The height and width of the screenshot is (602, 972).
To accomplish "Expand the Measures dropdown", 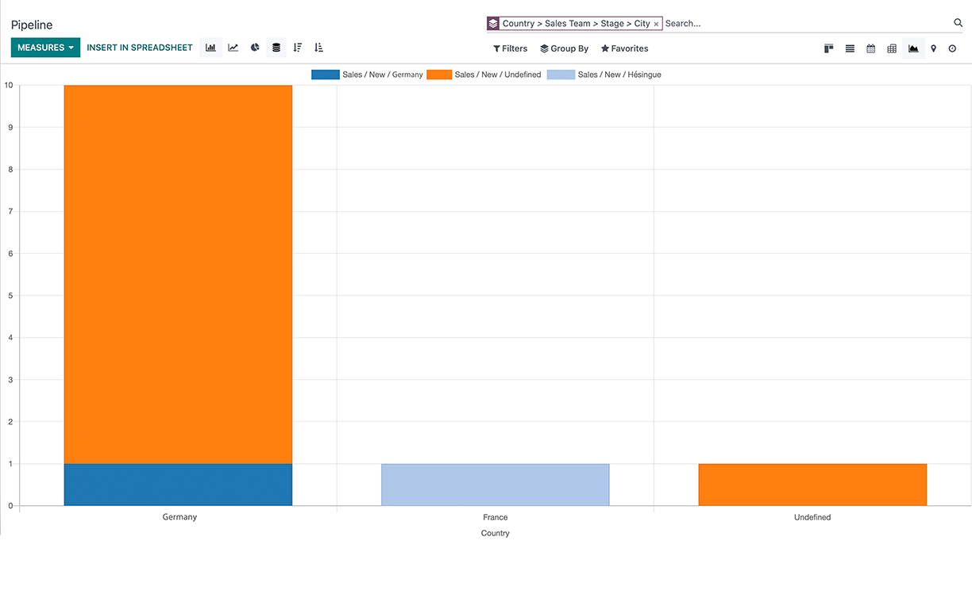I will [x=45, y=48].
